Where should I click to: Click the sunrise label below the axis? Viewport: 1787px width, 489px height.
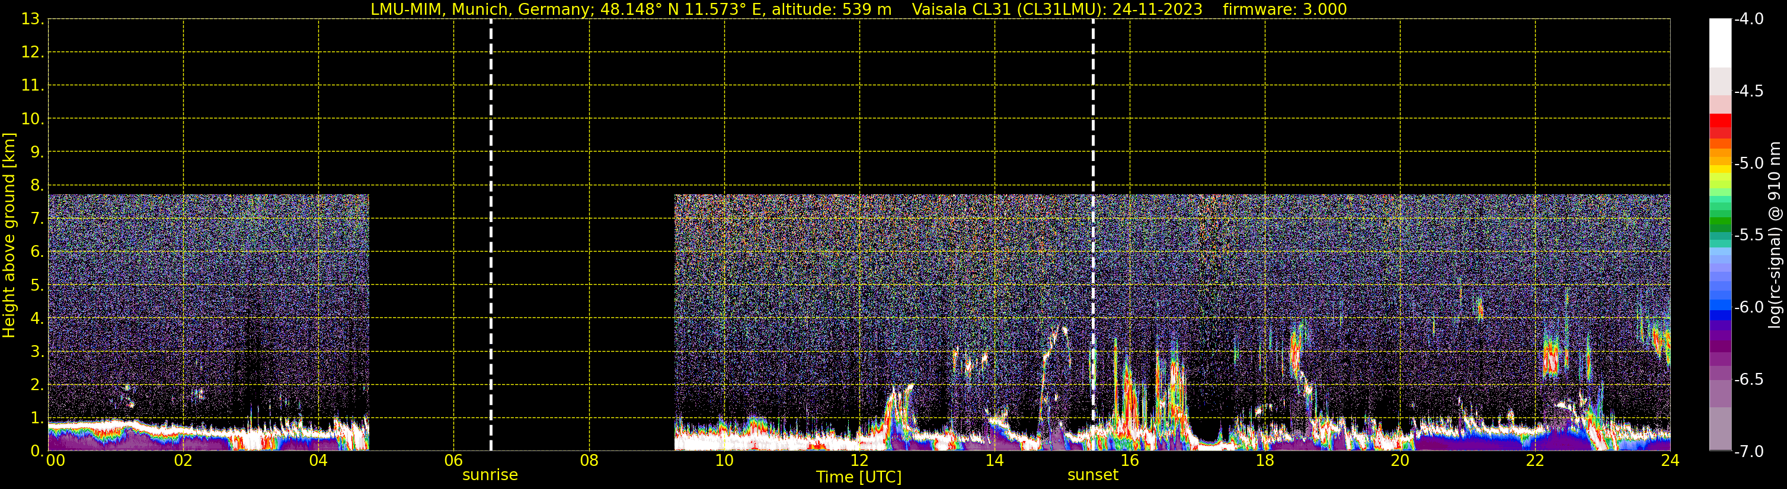coord(490,474)
